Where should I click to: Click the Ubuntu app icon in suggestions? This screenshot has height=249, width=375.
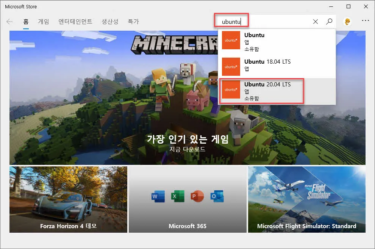[x=231, y=40]
